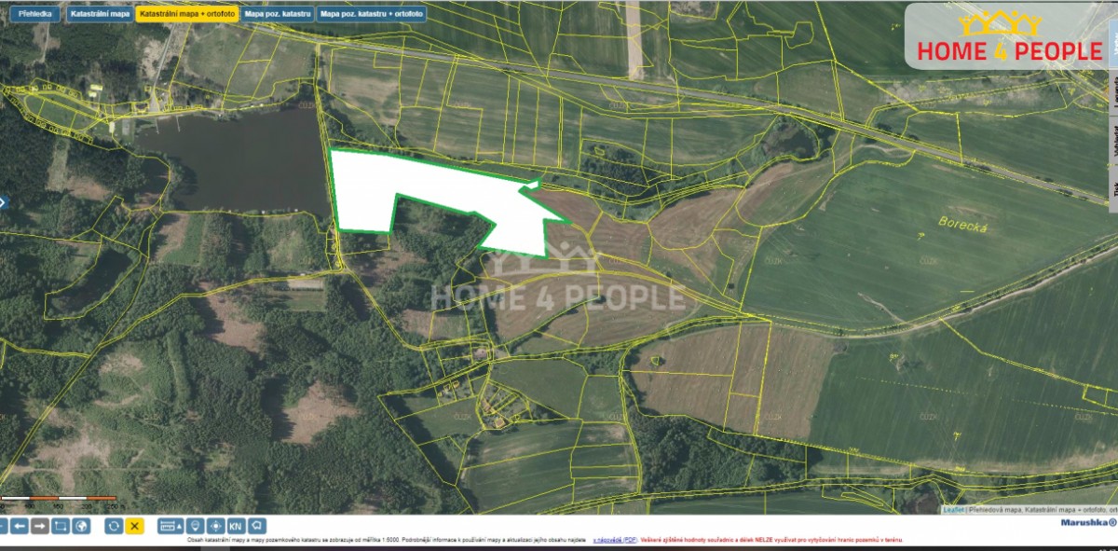Click the next view right arrow button
This screenshot has height=551, width=1118.
tap(40, 526)
